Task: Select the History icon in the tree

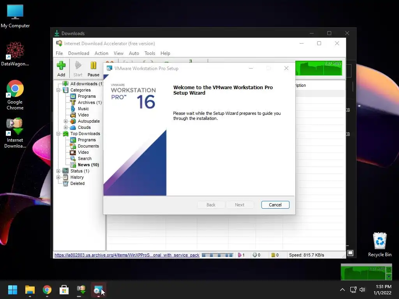Action: pyautogui.click(x=65, y=177)
